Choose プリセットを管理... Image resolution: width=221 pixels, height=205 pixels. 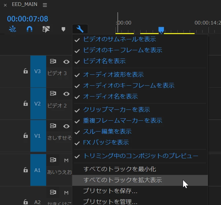[x=140, y=202]
